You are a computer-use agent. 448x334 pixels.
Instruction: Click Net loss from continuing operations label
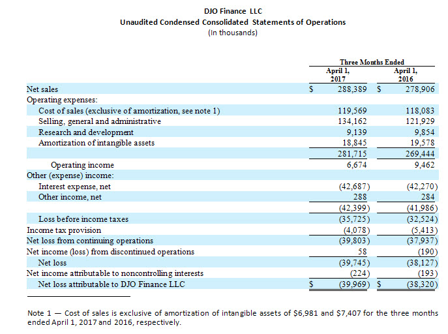[90, 241]
